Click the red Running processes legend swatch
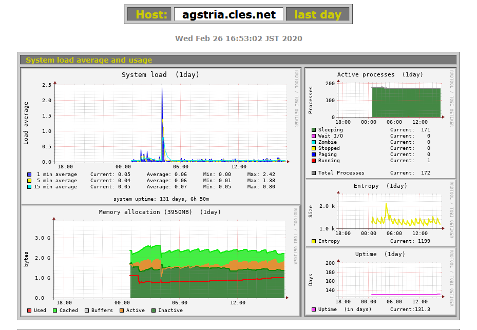The width and height of the screenshot is (477, 330). [314, 161]
